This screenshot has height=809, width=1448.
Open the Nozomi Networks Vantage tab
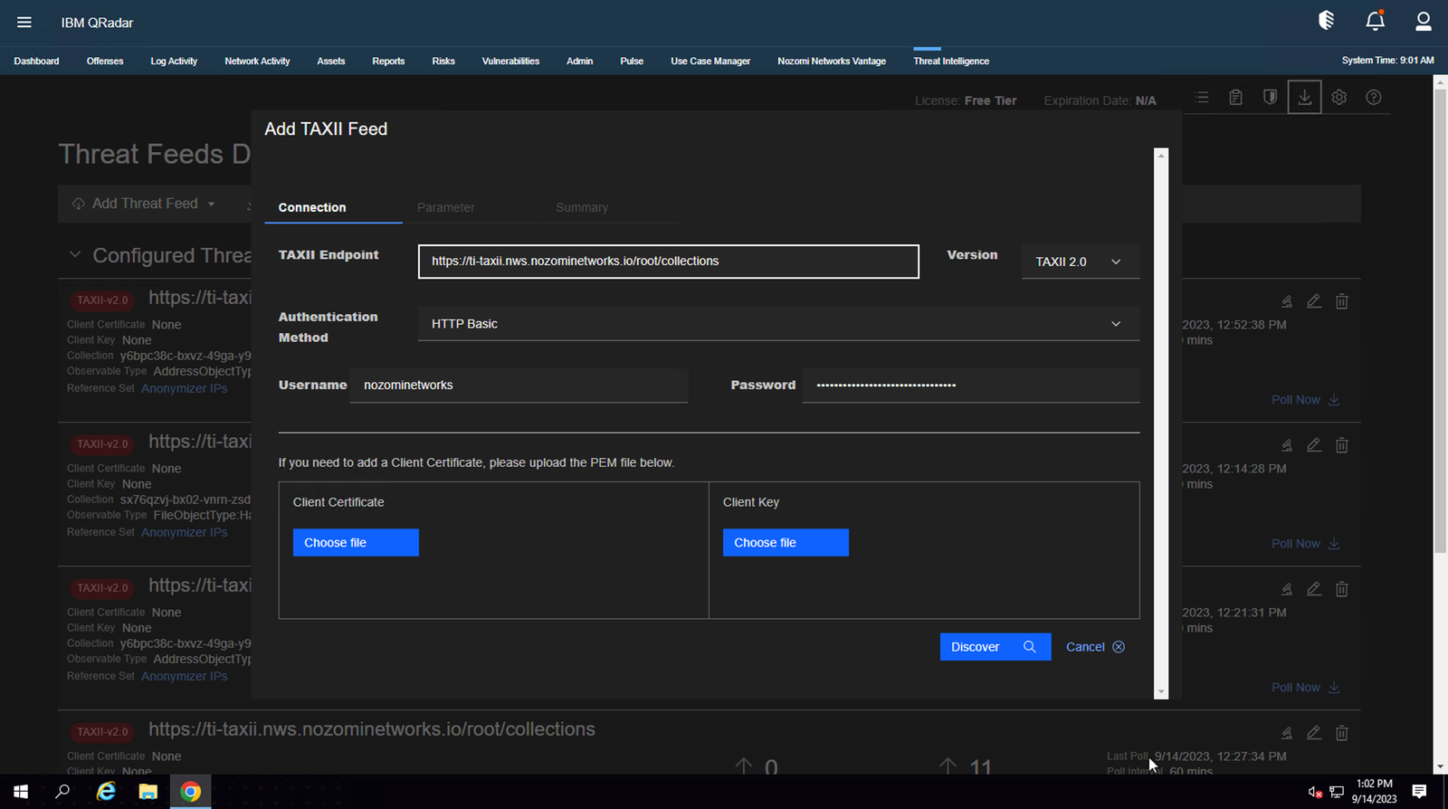[832, 62]
